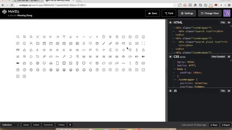This screenshot has width=232, height=130.
Task: Collapse the 'body {' rule fold arrow
Action: [175, 69]
